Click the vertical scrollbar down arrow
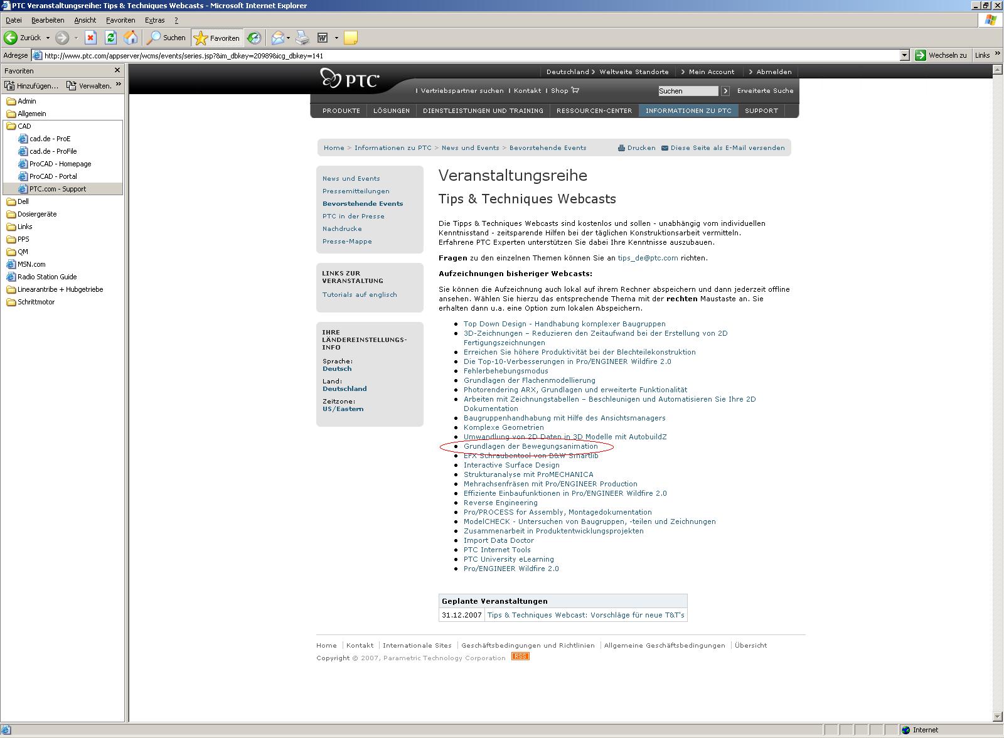 click(x=998, y=717)
